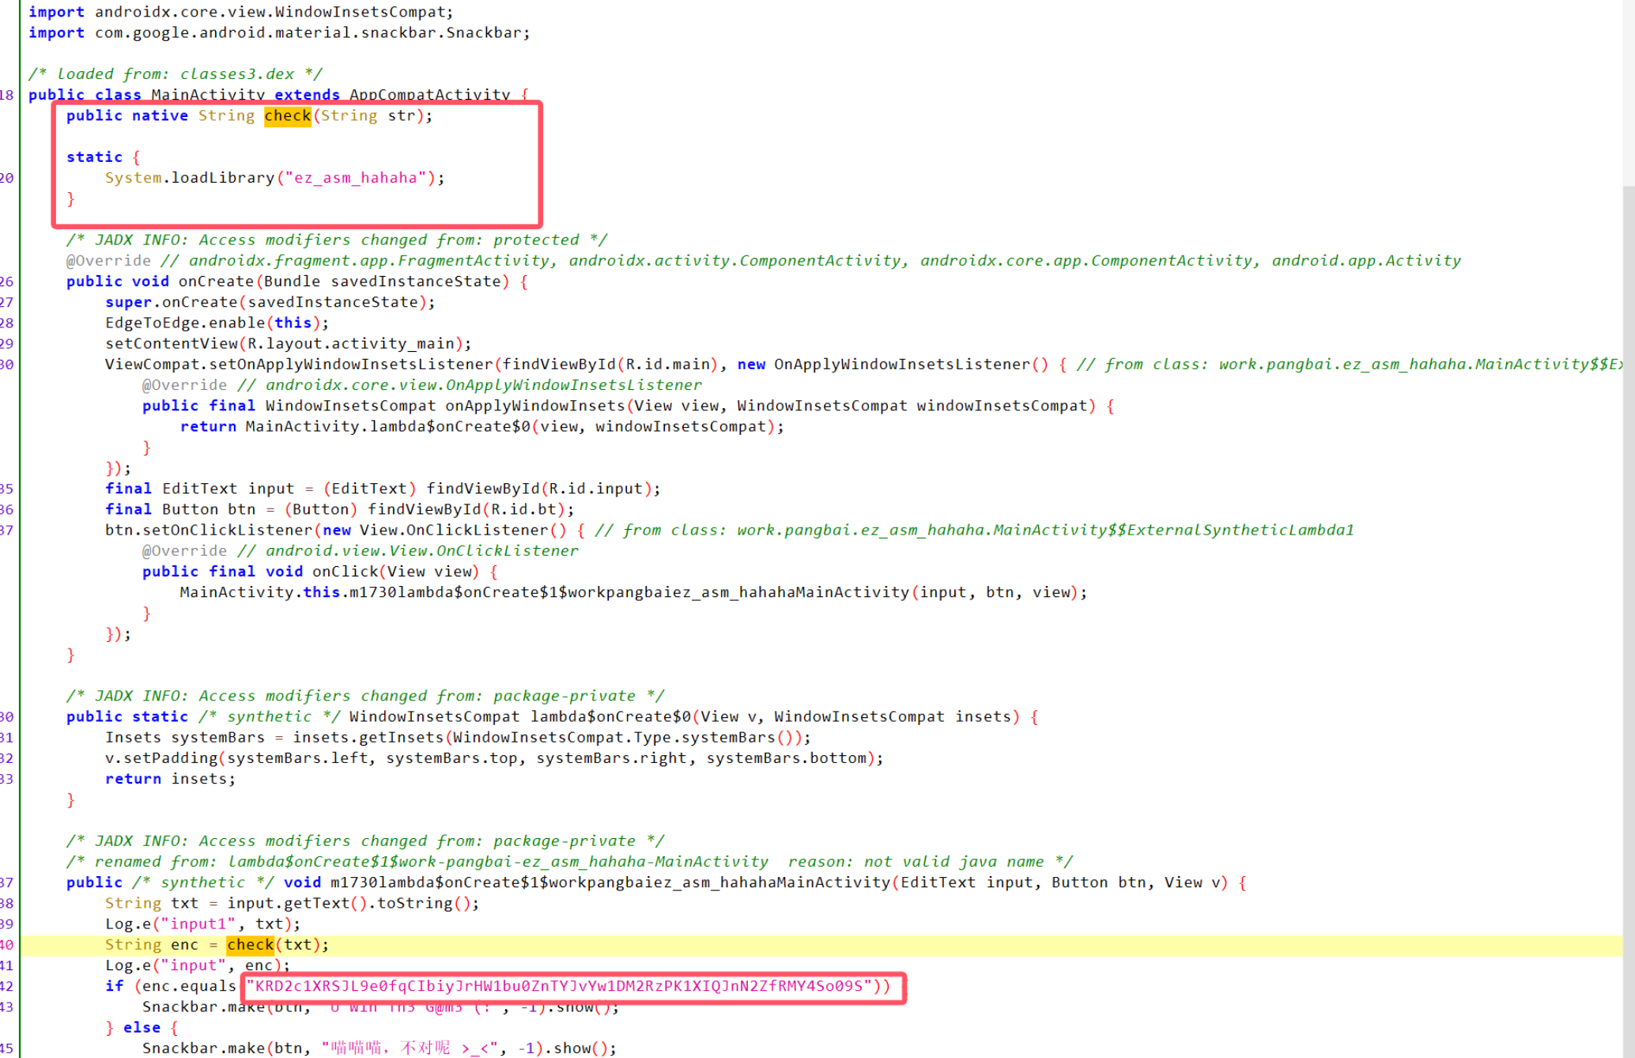
Task: Click AppCompatActivity superclass name
Action: [429, 95]
